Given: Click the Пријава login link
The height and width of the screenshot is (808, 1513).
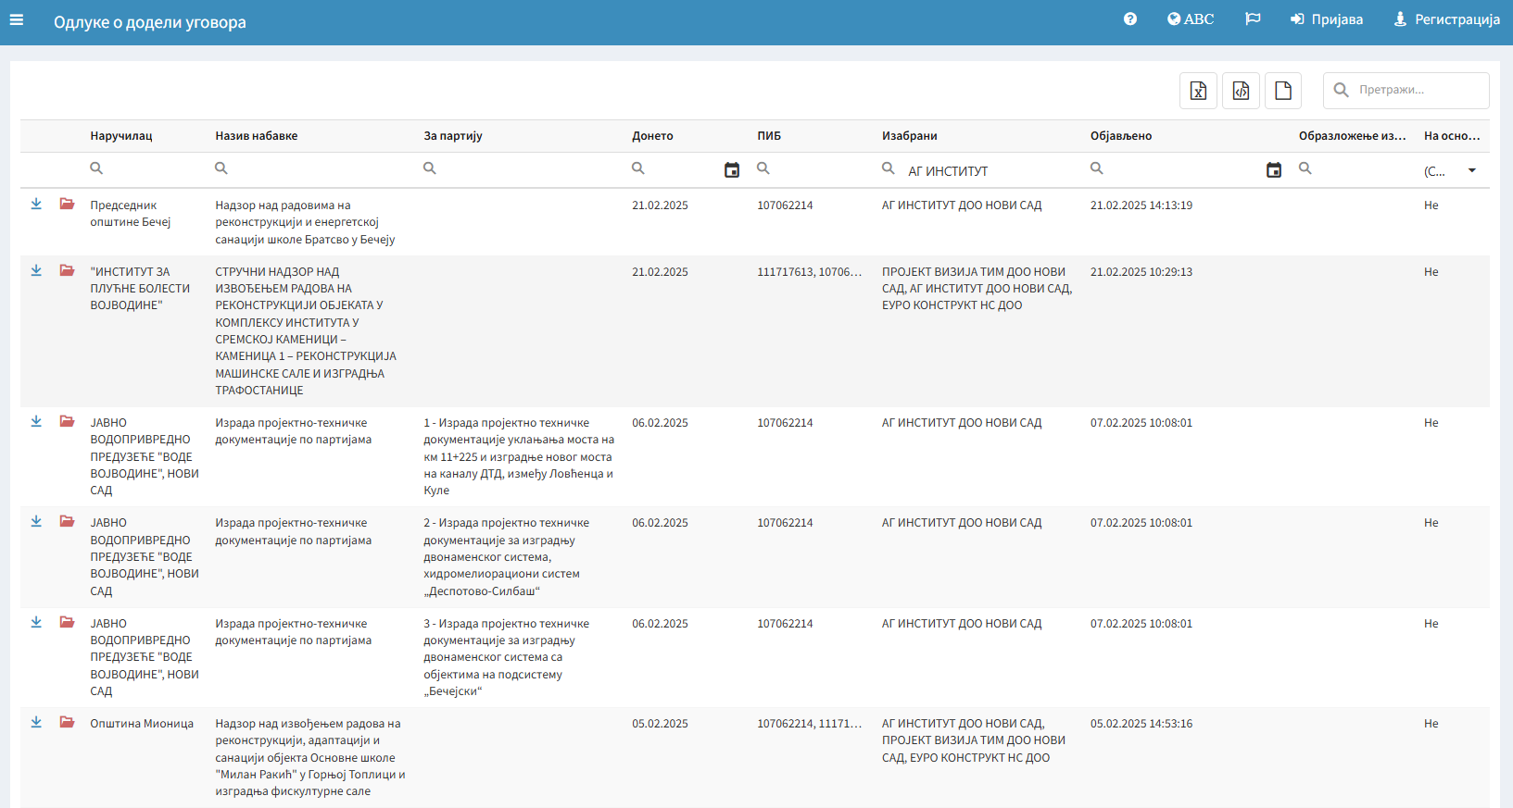Looking at the screenshot, I should [1327, 19].
